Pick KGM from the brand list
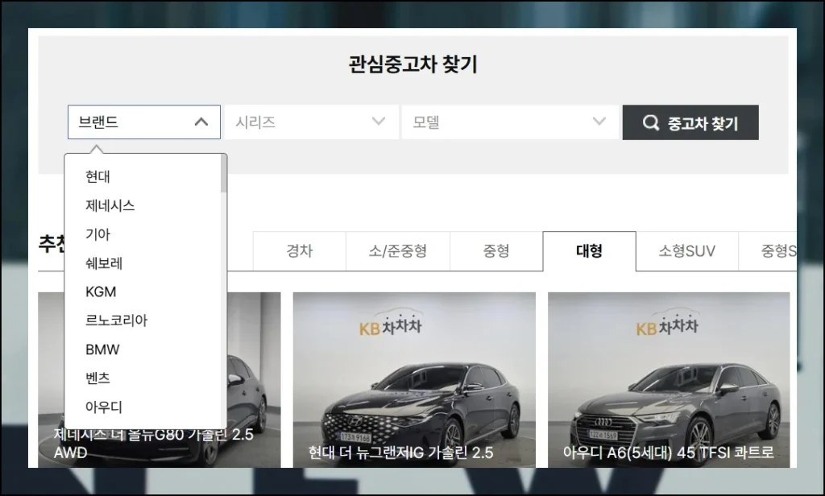This screenshot has height=496, width=825. 101,292
